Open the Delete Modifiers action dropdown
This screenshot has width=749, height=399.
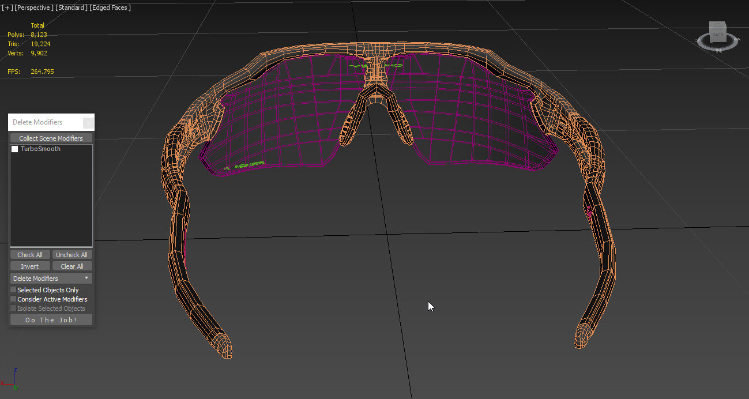(x=51, y=278)
